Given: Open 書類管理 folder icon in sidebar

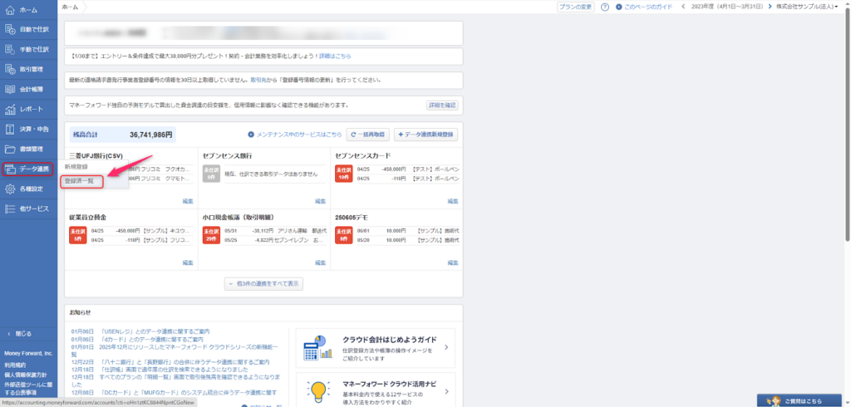Looking at the screenshot, I should [x=10, y=150].
